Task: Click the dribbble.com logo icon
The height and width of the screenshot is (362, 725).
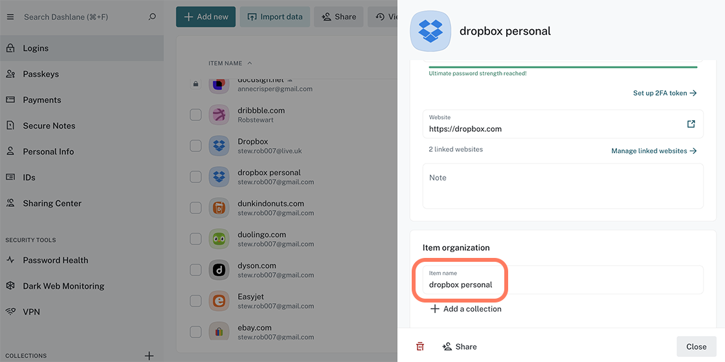Action: coord(219,115)
